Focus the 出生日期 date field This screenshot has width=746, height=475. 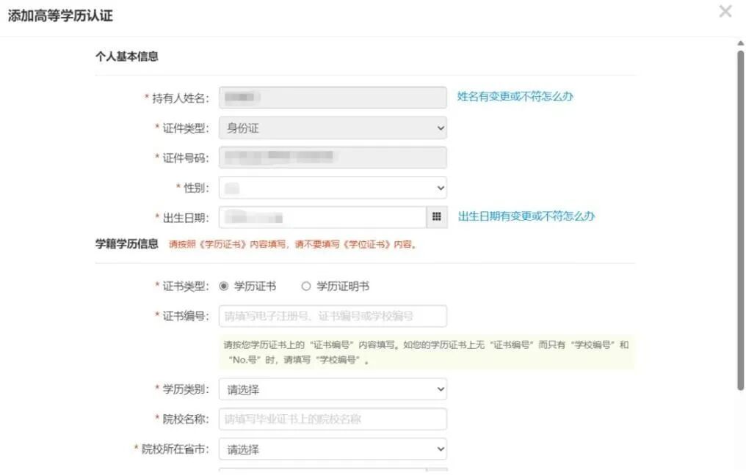click(x=322, y=217)
